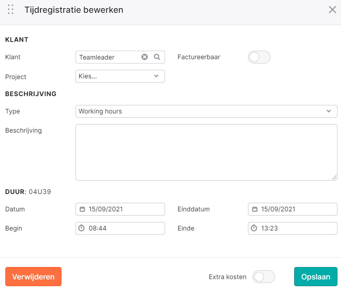
Task: Save with the Opslaan button
Action: (x=315, y=277)
